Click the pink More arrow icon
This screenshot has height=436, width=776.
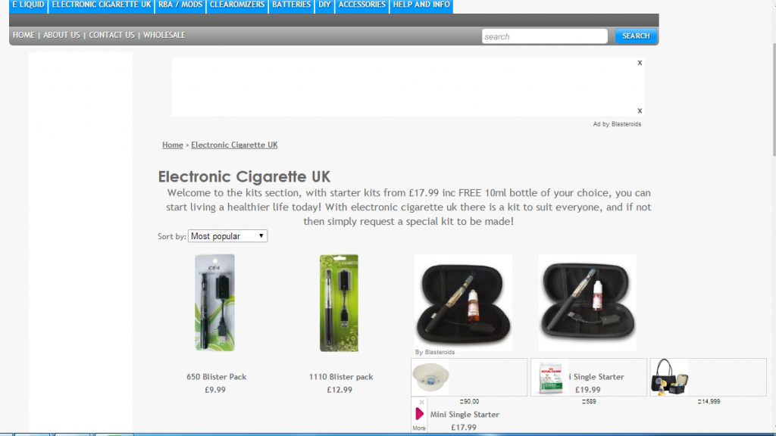point(419,414)
